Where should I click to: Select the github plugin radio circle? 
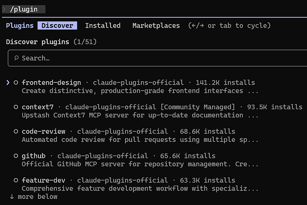point(16,156)
